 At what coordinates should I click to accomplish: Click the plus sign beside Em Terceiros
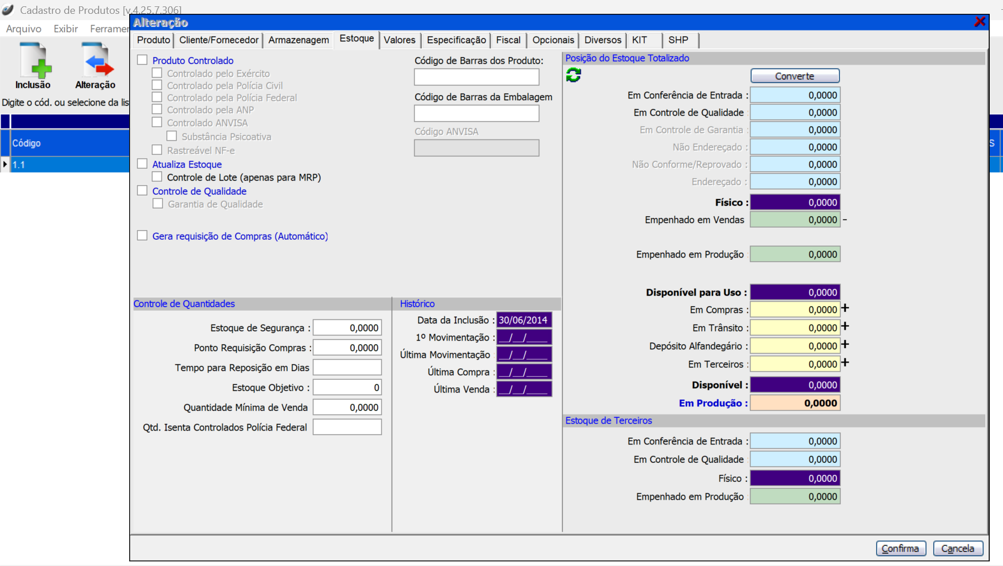coord(845,363)
